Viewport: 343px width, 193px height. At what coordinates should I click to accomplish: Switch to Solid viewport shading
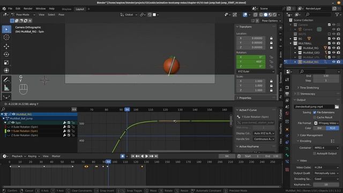point(266,14)
